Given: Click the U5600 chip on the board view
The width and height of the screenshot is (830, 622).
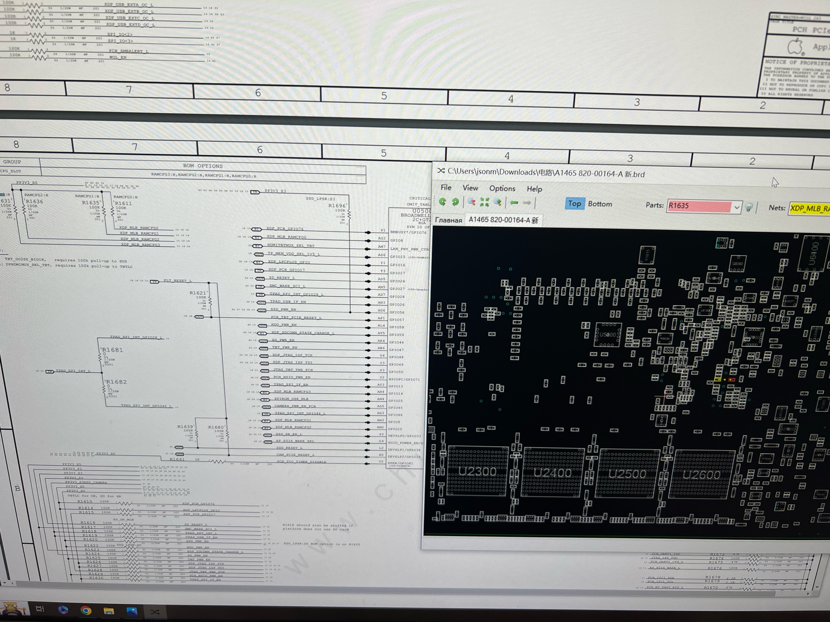Looking at the screenshot, I should click(608, 334).
